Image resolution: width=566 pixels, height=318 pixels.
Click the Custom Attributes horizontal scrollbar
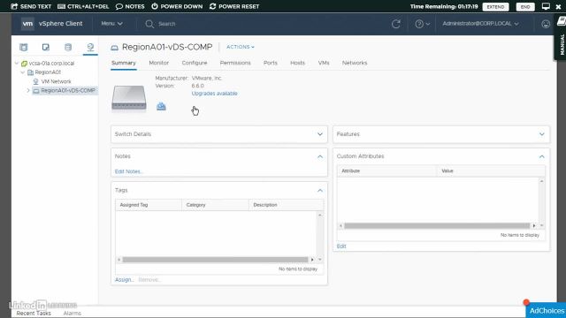point(437,226)
